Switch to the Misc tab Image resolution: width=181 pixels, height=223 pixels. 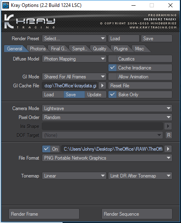coord(140,49)
